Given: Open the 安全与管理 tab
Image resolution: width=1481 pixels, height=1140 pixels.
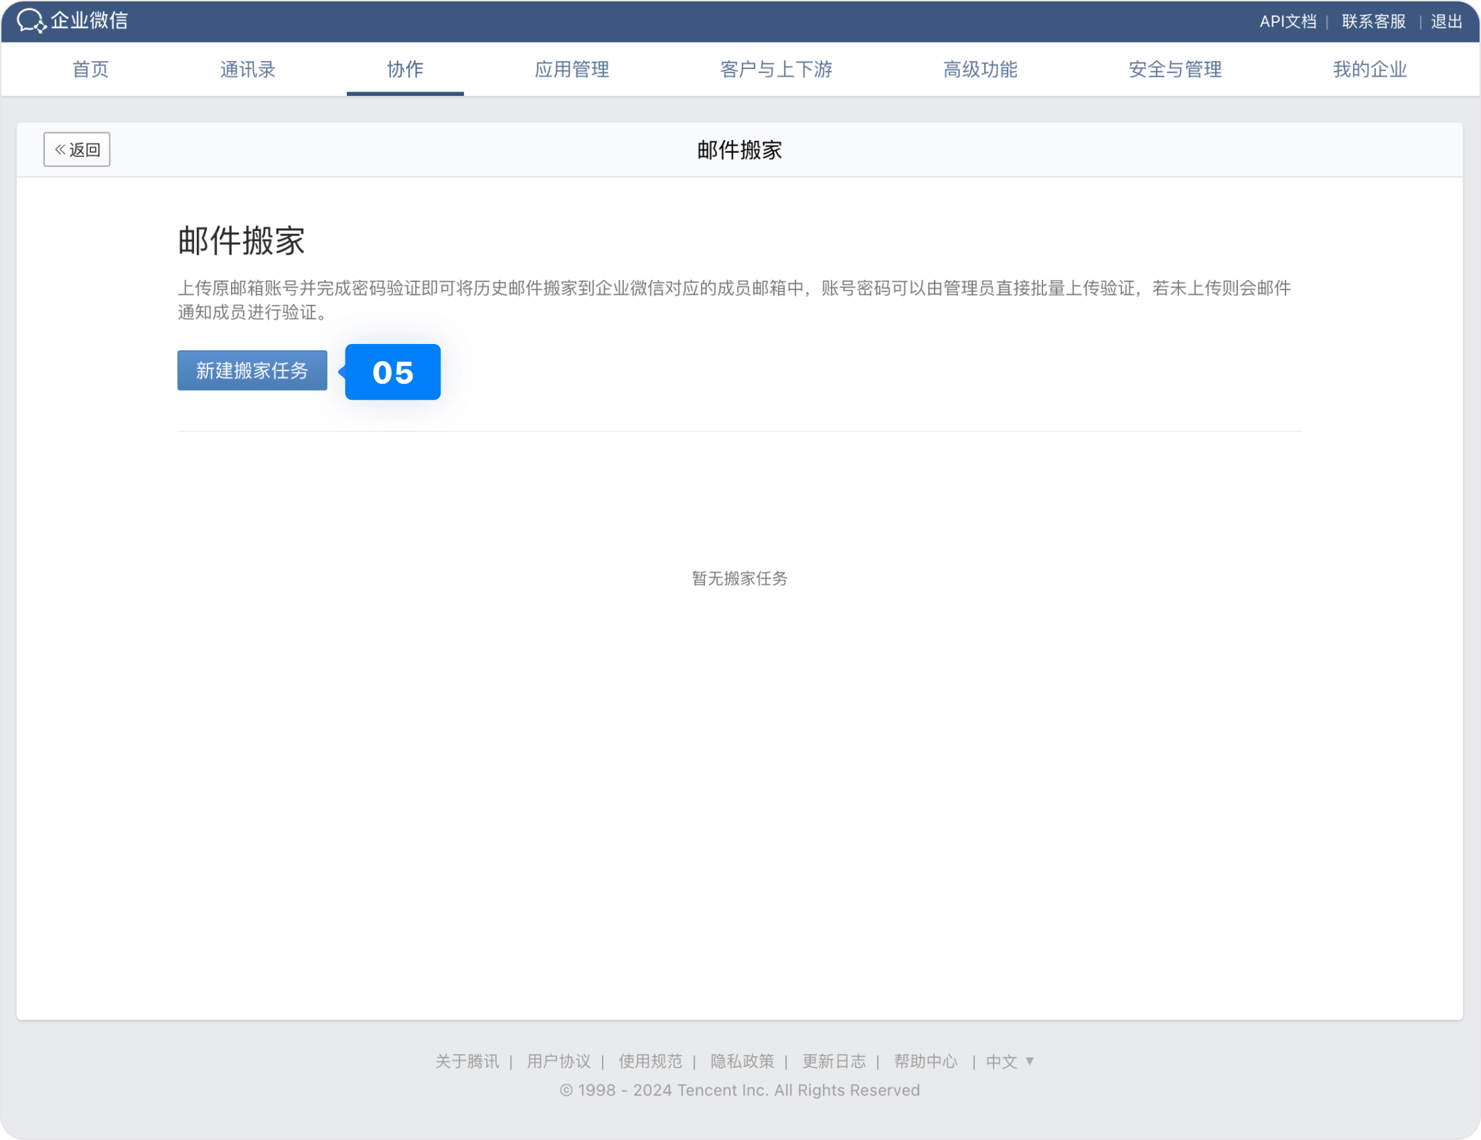Looking at the screenshot, I should click(1174, 69).
